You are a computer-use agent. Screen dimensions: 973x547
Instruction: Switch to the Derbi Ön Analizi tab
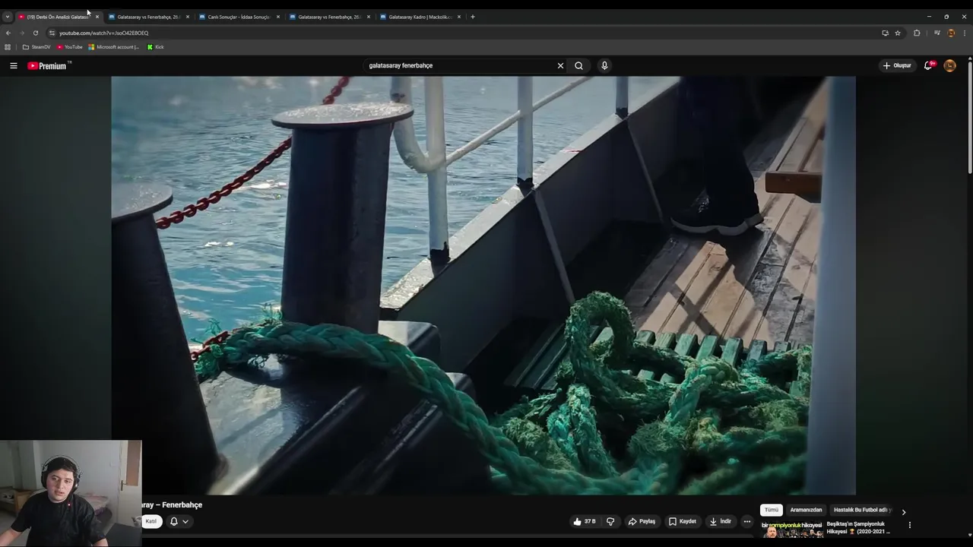coord(58,17)
